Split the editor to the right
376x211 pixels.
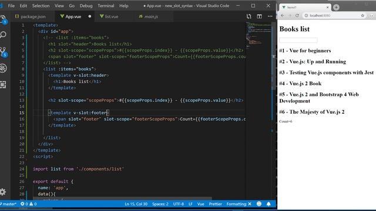point(259,16)
